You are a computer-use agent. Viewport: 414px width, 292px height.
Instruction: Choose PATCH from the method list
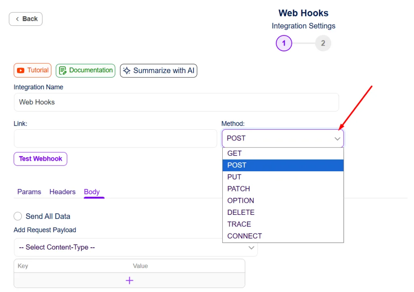(x=283, y=189)
